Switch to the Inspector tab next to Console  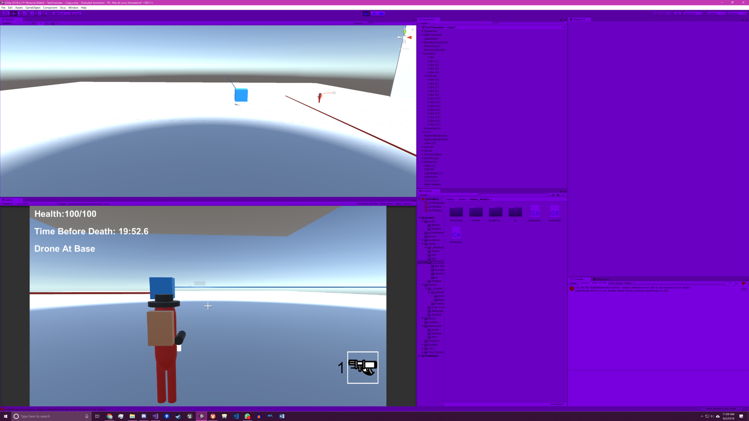tap(601, 279)
